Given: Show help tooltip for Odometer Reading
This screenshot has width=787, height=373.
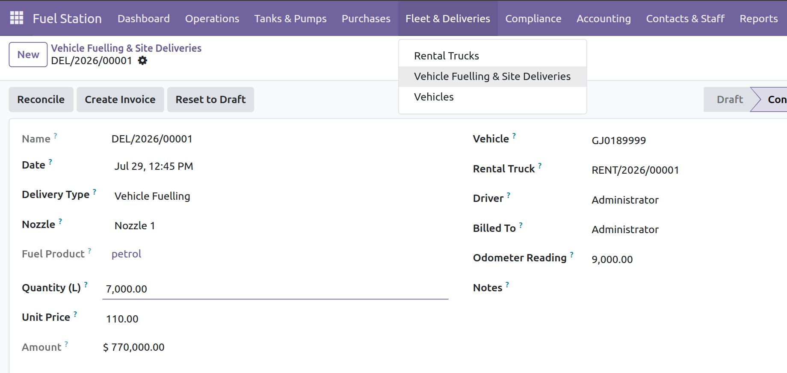Looking at the screenshot, I should coord(571,255).
